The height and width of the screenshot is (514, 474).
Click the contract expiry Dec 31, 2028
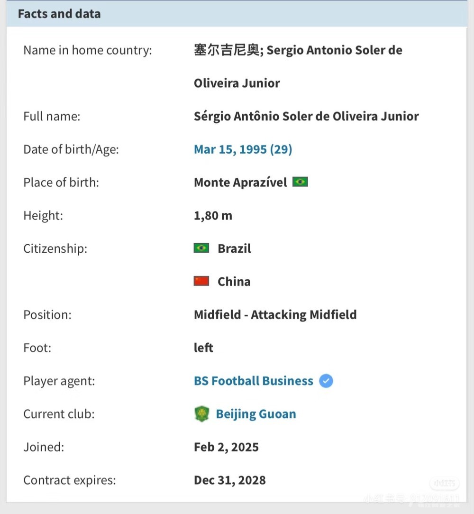[x=229, y=480]
